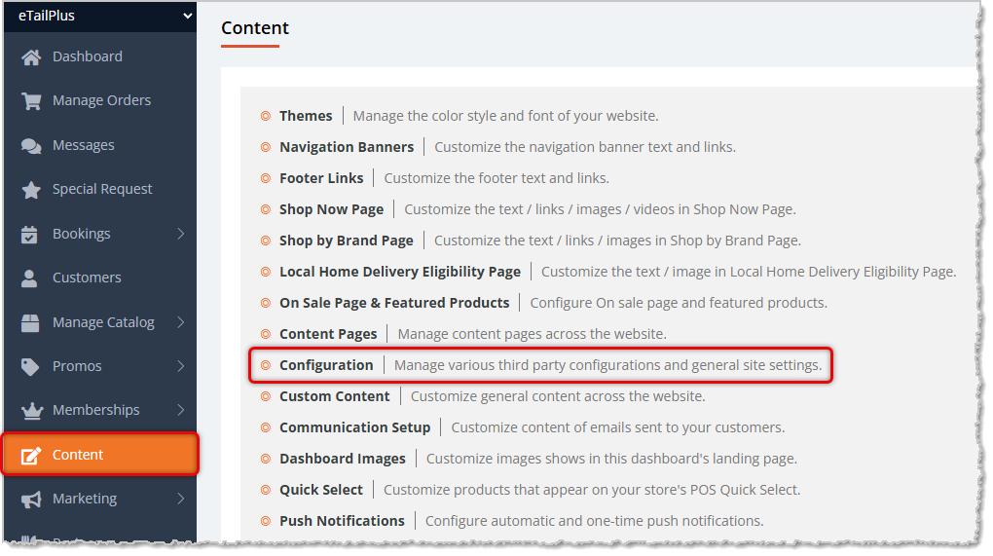Click the Marketing megaphone icon

pos(31,500)
